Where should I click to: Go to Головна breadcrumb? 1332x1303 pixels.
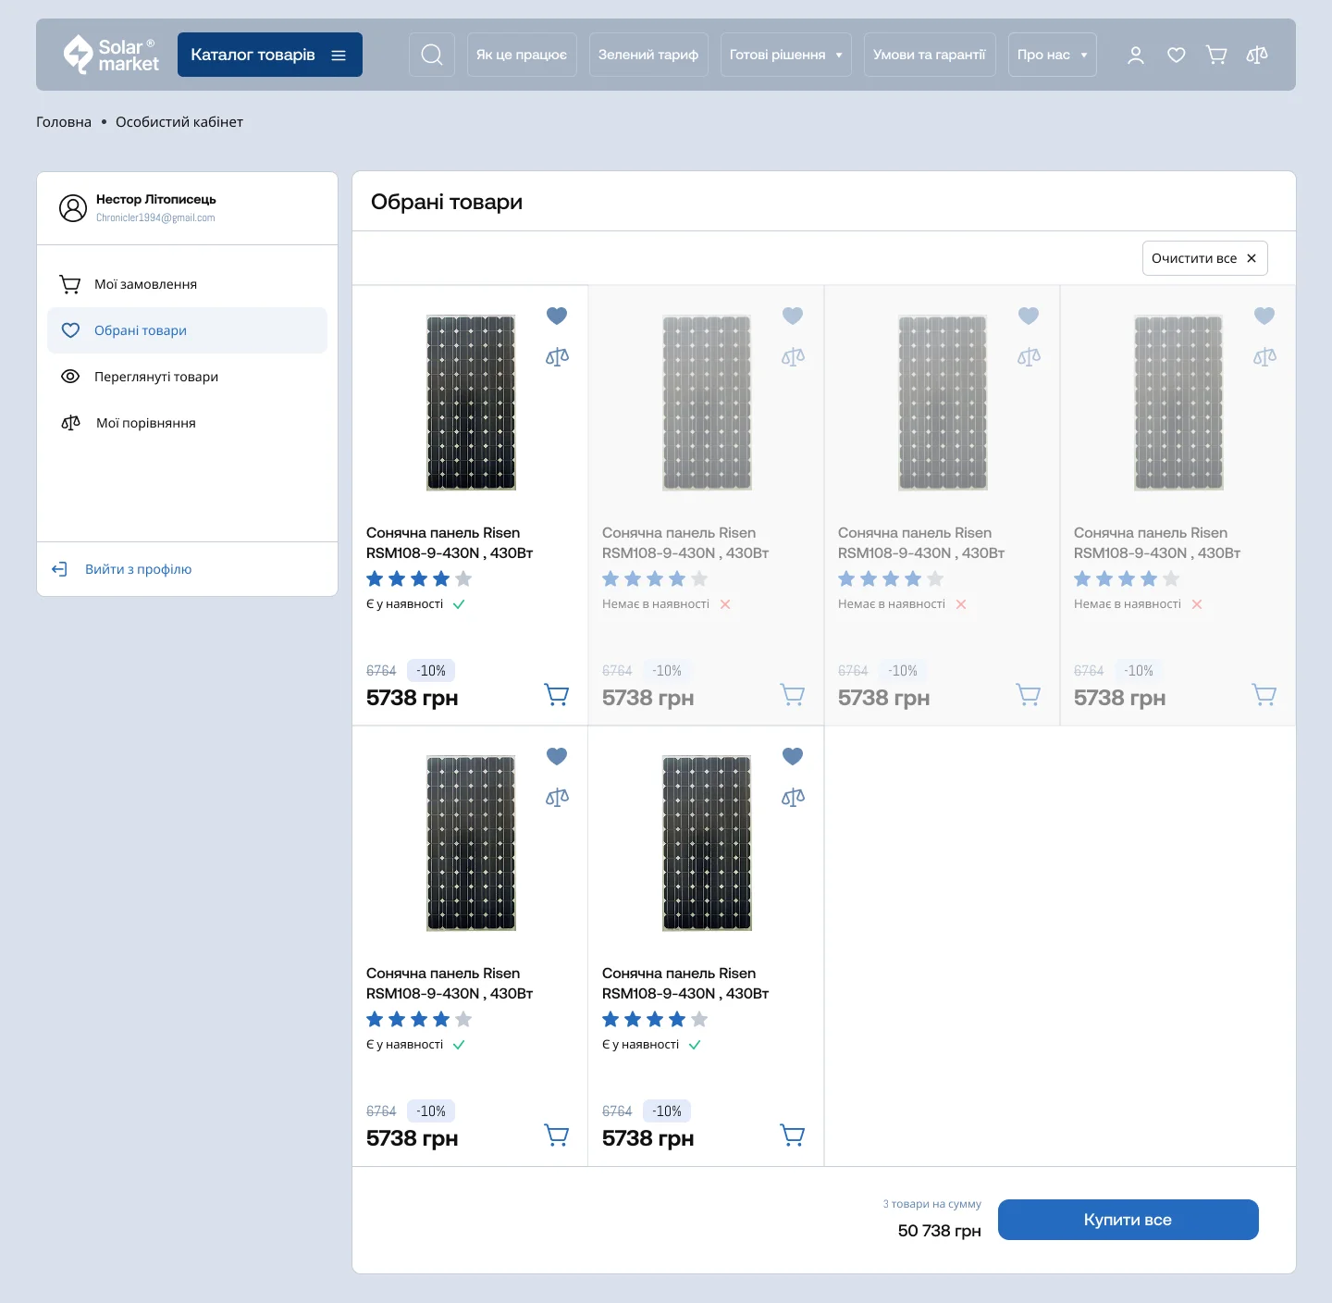coord(64,122)
